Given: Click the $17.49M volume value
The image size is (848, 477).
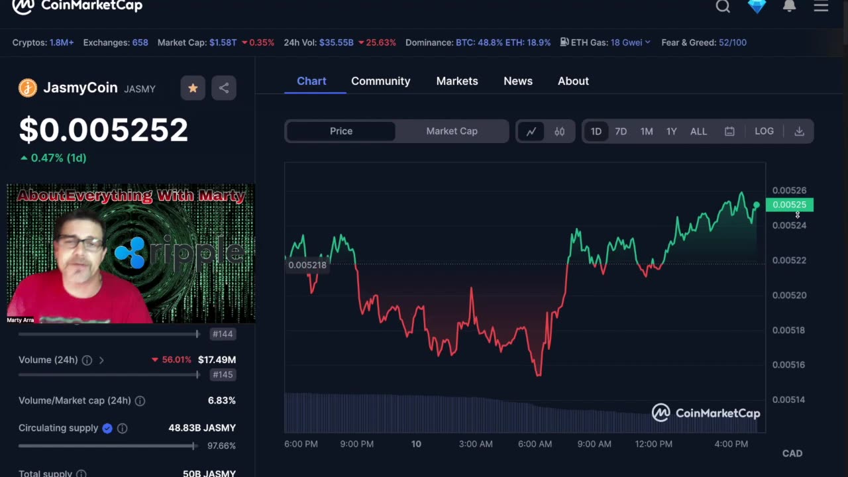Looking at the screenshot, I should [217, 360].
